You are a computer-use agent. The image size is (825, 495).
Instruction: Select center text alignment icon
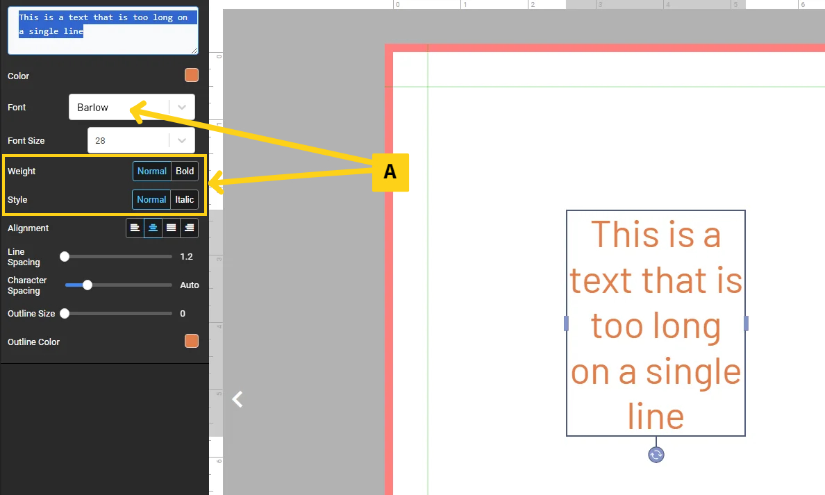point(153,228)
